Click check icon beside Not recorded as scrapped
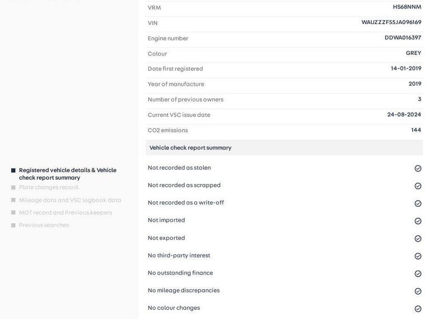The width and height of the screenshot is (425, 319). 418,186
